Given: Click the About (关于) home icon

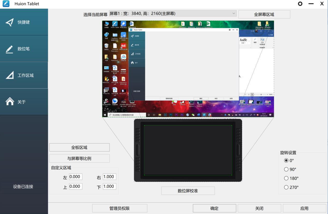Looking at the screenshot, I should coord(10,101).
